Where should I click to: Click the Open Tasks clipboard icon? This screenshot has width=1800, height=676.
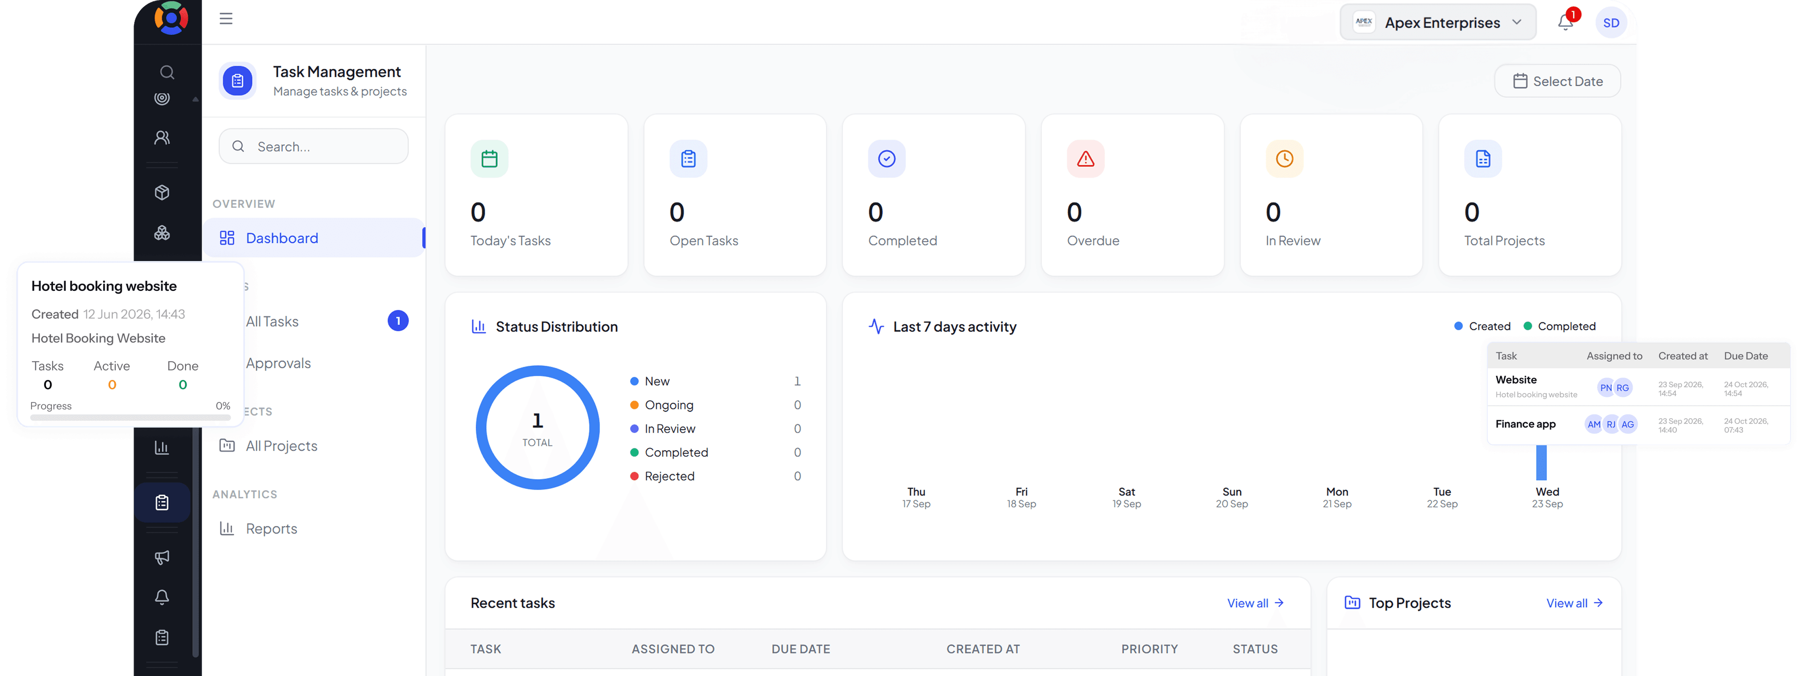click(x=688, y=158)
